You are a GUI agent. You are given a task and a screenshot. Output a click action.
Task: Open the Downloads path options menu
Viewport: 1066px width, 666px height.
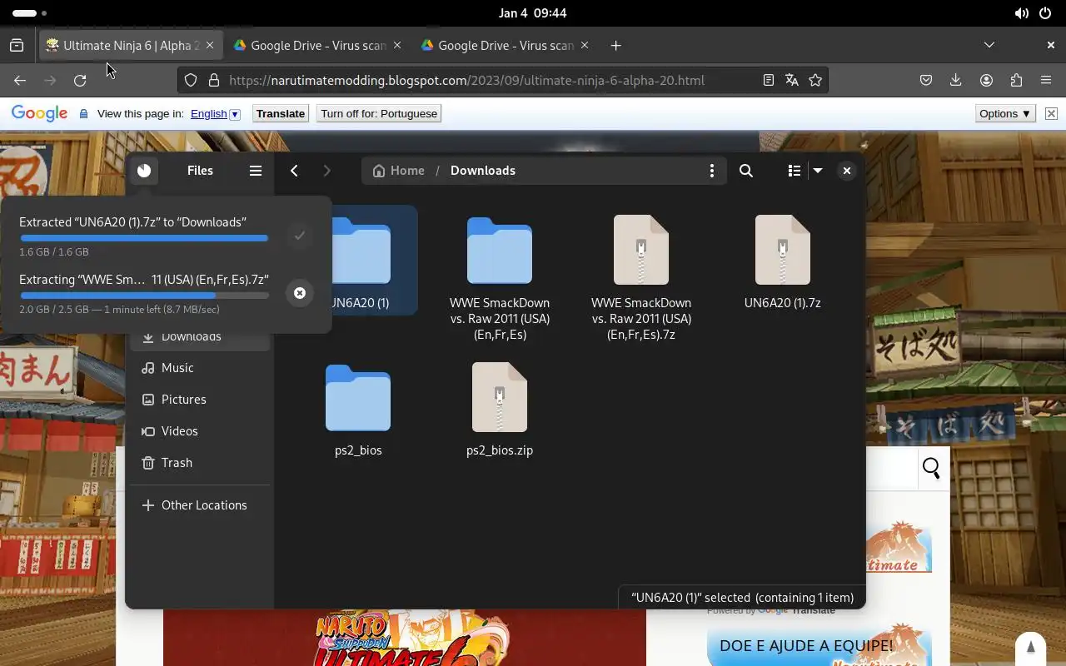[711, 171]
